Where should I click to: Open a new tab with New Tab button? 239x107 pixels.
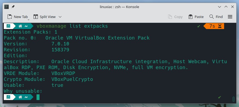[18, 17]
